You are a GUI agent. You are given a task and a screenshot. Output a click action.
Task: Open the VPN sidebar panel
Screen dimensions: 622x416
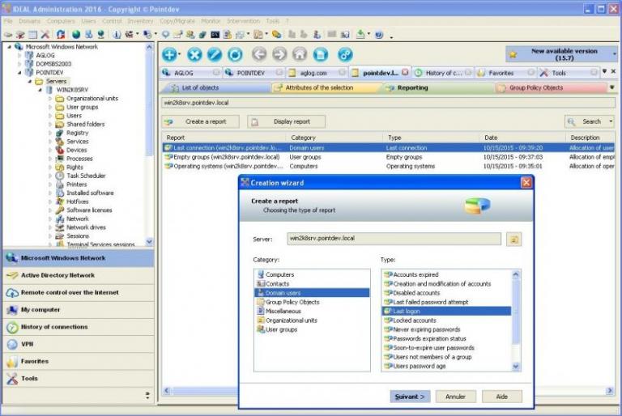coord(28,344)
